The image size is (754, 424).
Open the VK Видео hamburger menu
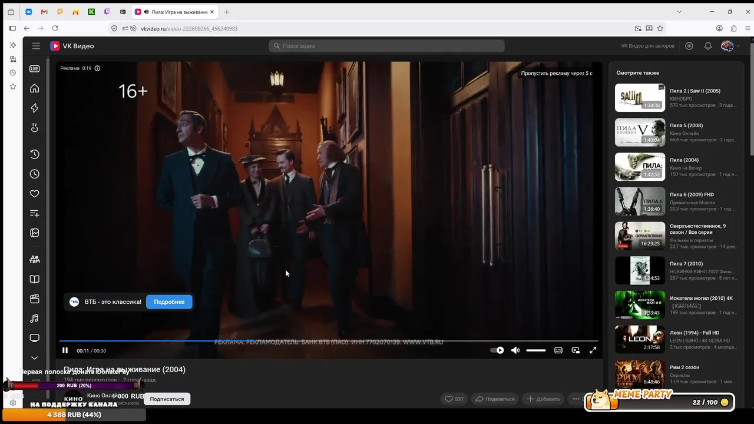36,46
